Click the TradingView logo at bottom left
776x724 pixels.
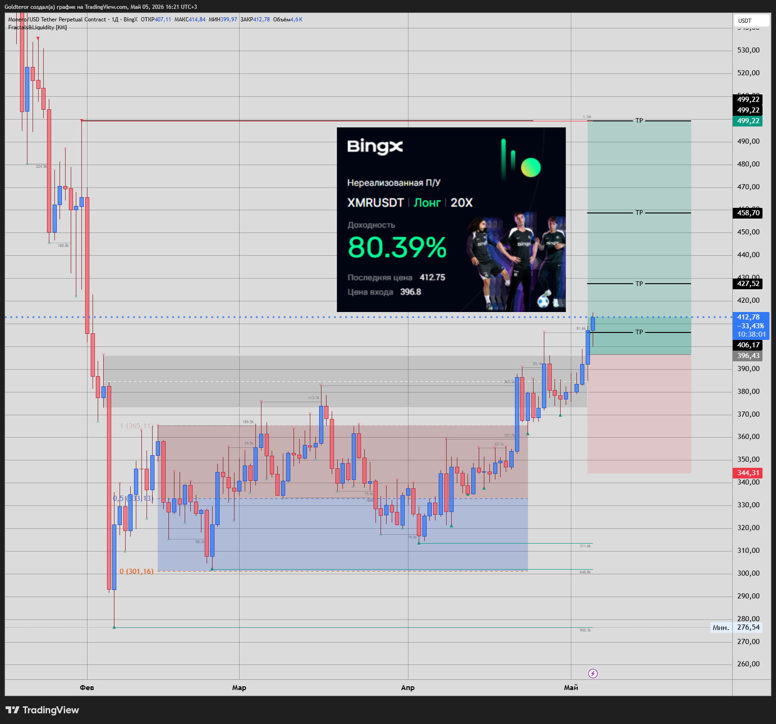(x=42, y=710)
